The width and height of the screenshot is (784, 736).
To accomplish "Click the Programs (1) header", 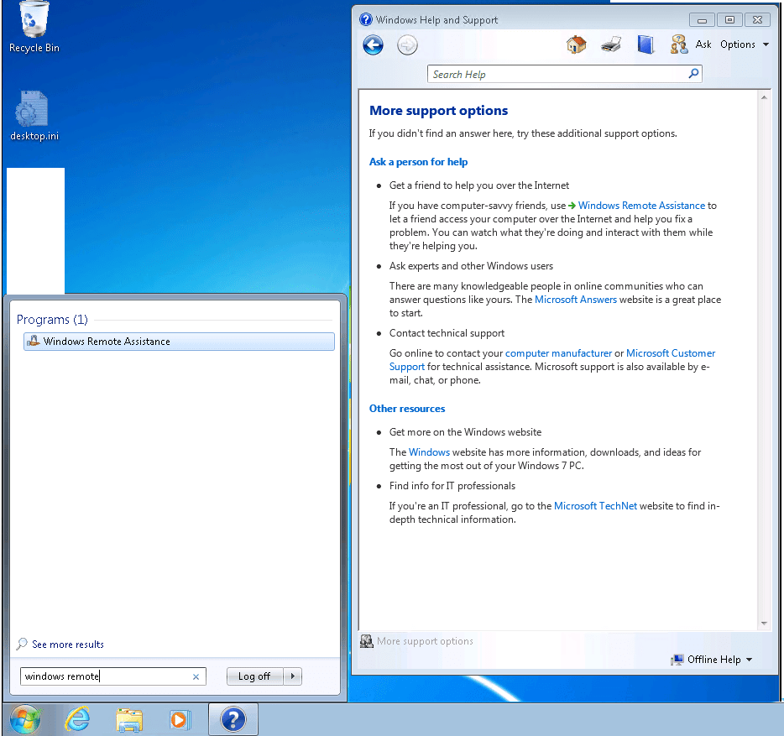I will (x=53, y=320).
